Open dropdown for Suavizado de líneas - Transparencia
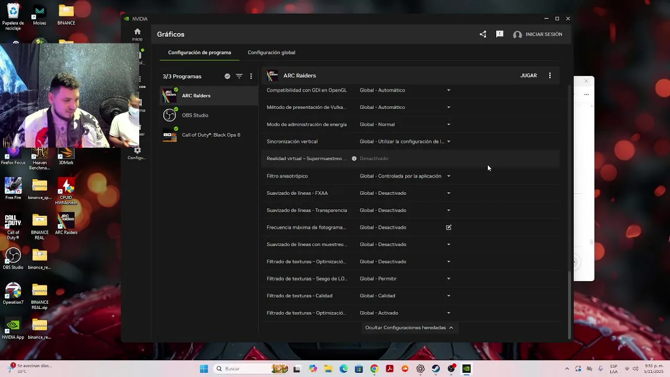 pyautogui.click(x=449, y=210)
